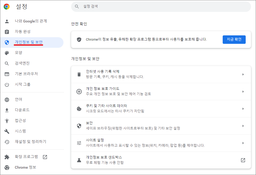The image size is (256, 175).
Task: Click the compass icon for 개인 정보 보호 가이드
Action: click(x=79, y=92)
